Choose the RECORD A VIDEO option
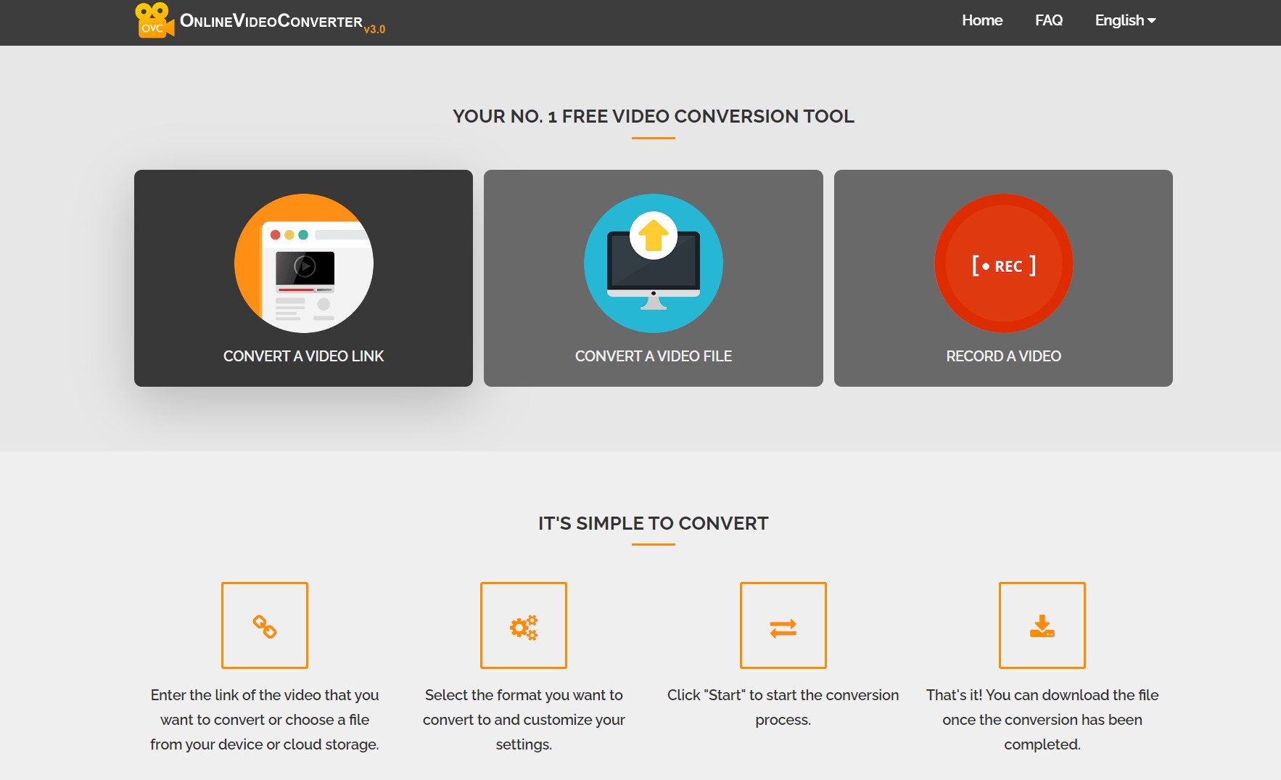 click(1003, 278)
